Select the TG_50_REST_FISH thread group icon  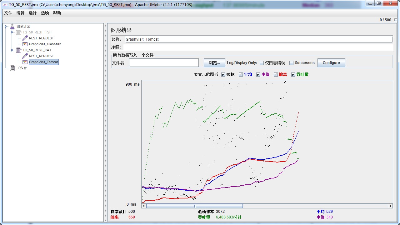(18, 32)
